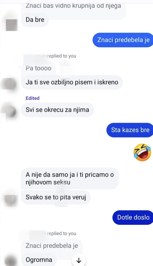Select message 'A nije da samo ja i ti pricamo'
The height and width of the screenshot is (266, 153).
(70, 178)
